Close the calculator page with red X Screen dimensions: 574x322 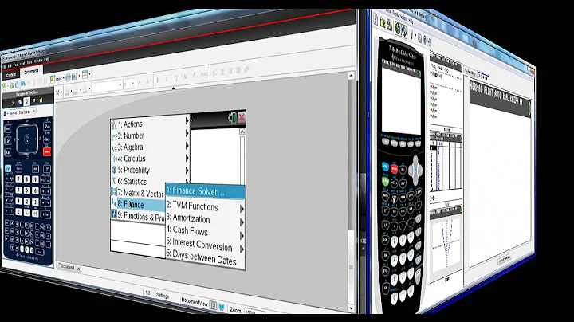coord(242,117)
